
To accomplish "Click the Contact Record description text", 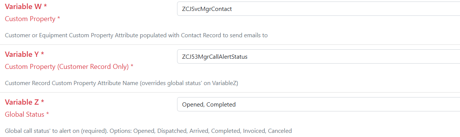I will (136, 35).
